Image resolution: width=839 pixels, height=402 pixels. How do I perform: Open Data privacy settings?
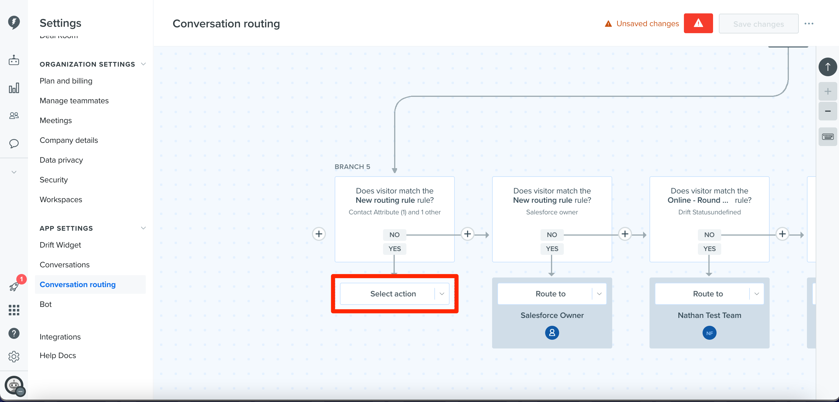click(x=61, y=160)
